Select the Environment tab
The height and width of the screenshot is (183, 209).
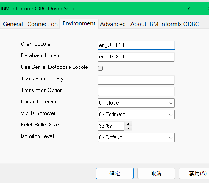tap(79, 24)
